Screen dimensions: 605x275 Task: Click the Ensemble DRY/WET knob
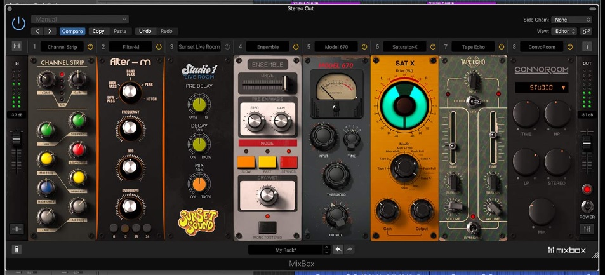click(267, 195)
